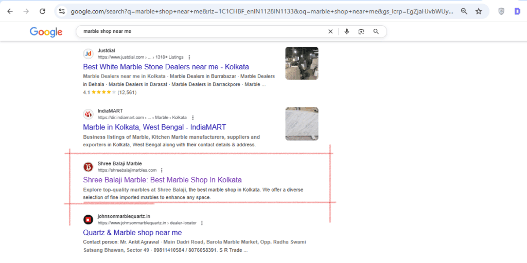Open three-dot menu beside IndiaMART result

[x=193, y=118]
